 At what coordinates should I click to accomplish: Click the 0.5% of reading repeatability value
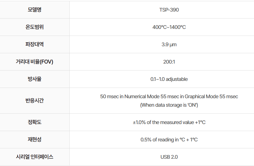169,140
